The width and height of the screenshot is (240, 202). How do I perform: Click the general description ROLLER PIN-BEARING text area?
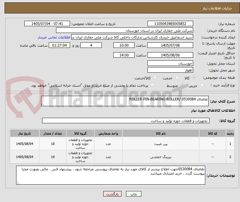tap(125, 101)
